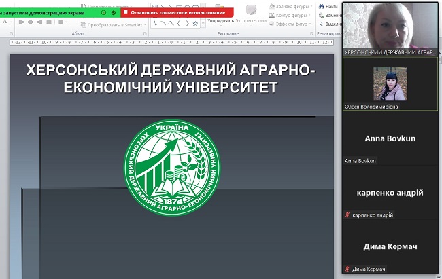
Task: Select the bent arrow shape in gallery
Action: [x=155, y=24]
